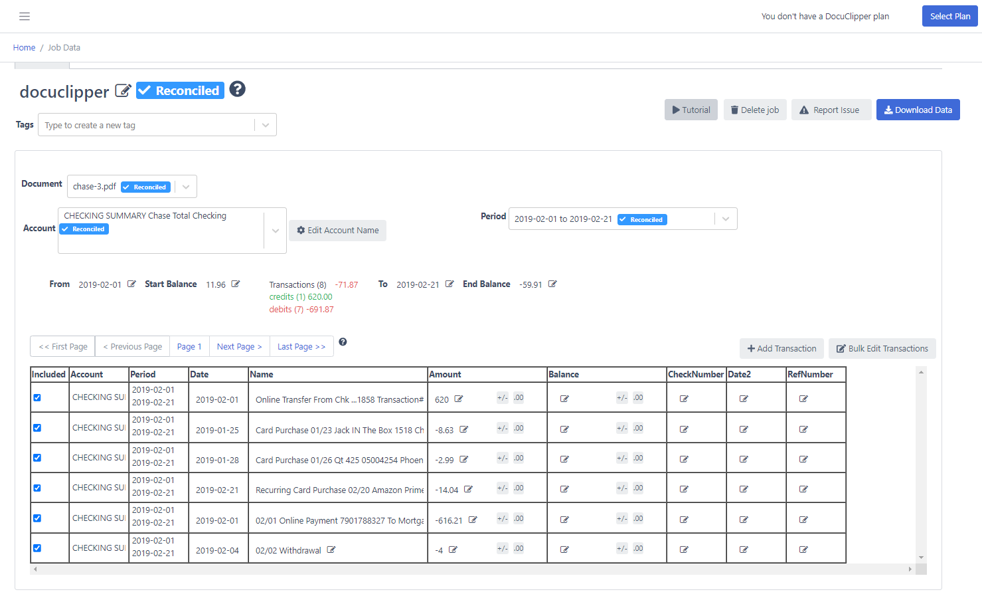Uncheck Included for the 02/02 Withdrawal row
The image size is (982, 606).
pos(37,548)
